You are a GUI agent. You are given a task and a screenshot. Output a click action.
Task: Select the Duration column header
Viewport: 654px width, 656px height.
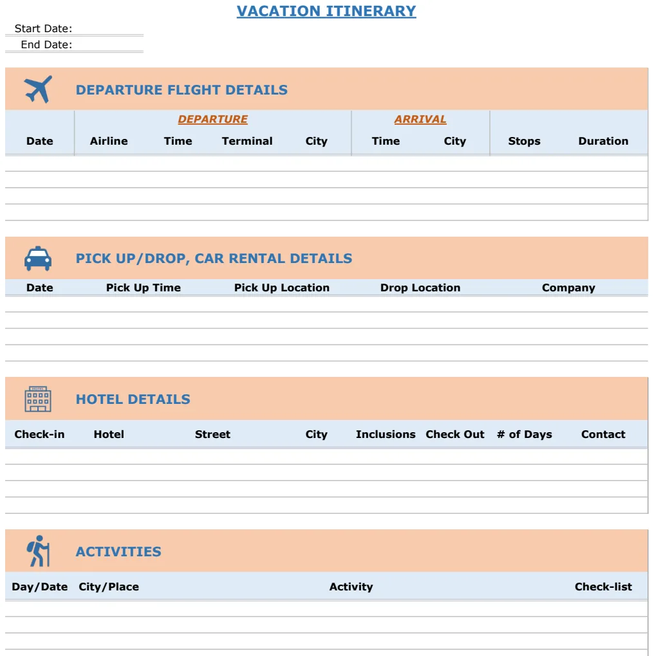point(603,141)
